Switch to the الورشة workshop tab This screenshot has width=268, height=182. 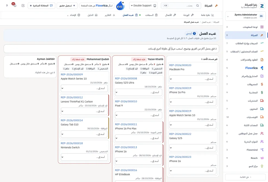click(x=188, y=15)
